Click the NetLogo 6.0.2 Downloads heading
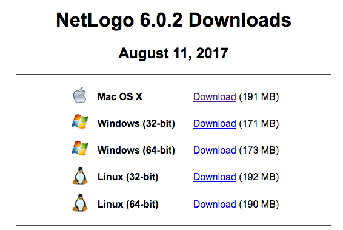 (174, 21)
